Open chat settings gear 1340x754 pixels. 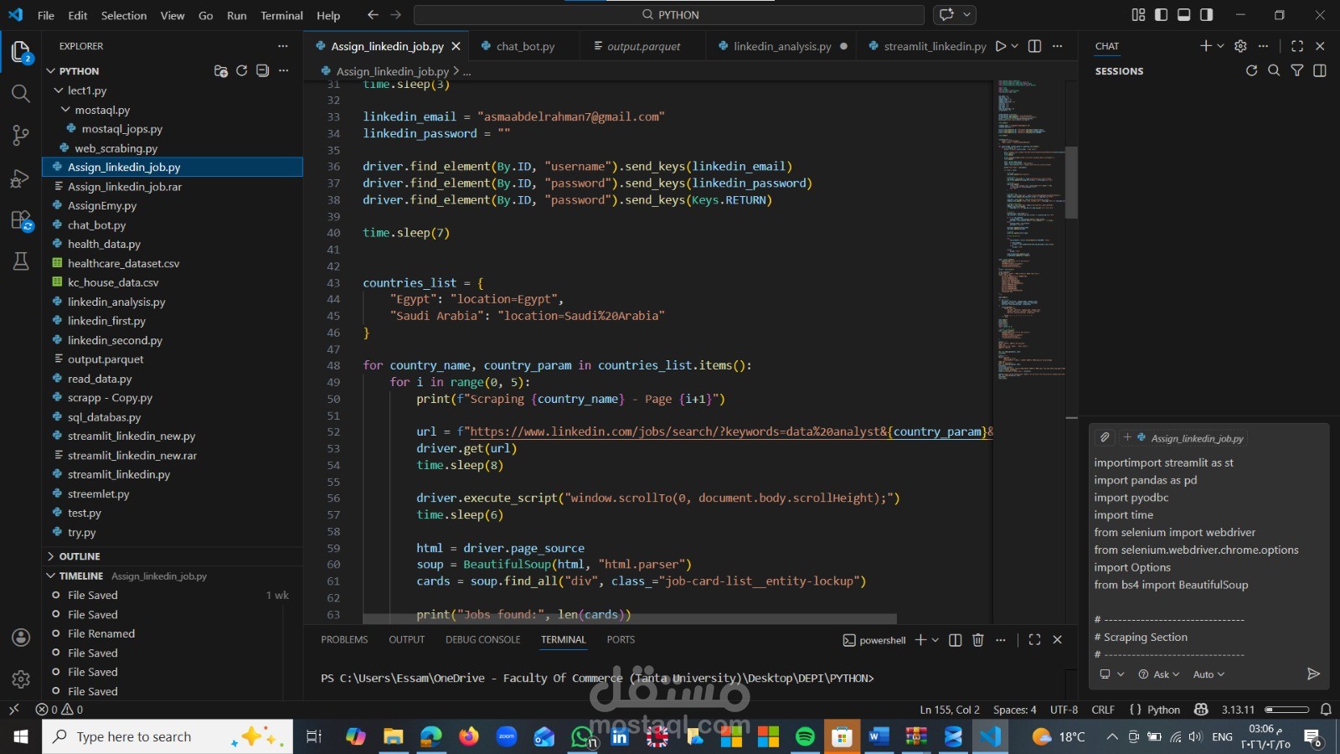tap(1241, 46)
